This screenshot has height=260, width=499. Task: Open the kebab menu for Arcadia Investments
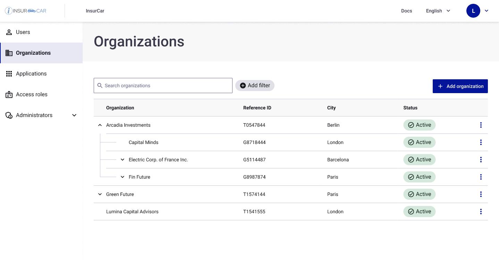click(x=481, y=125)
